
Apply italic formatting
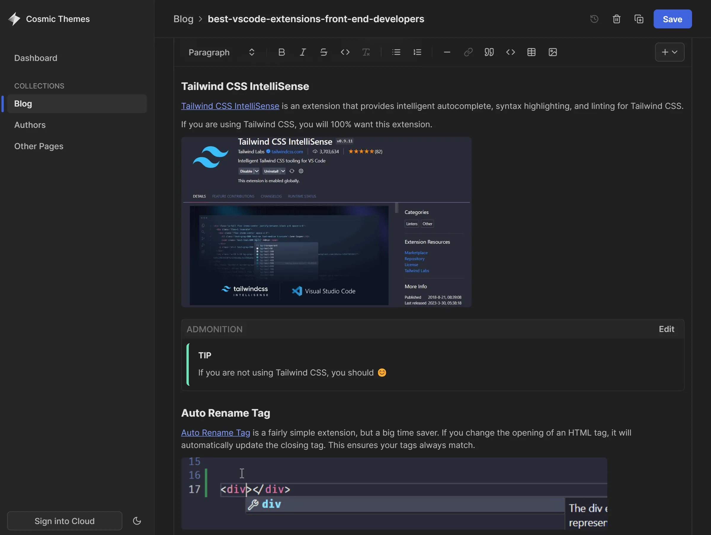pos(302,52)
